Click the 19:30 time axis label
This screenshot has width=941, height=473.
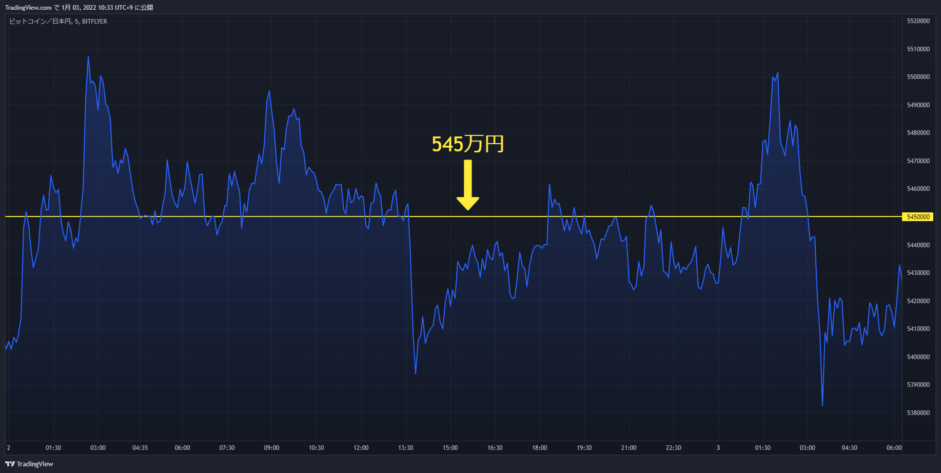pos(584,448)
